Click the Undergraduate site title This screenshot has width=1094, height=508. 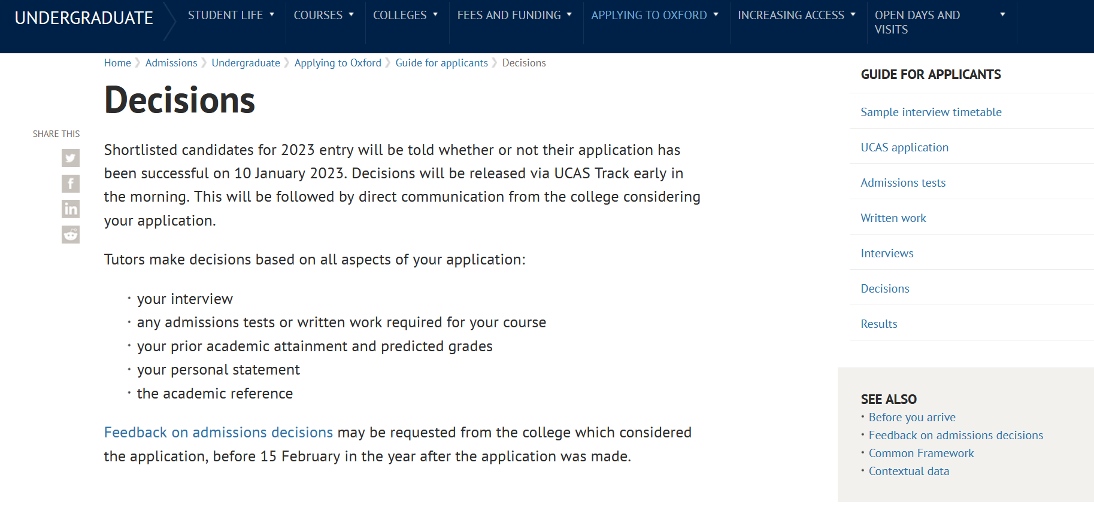pyautogui.click(x=84, y=18)
